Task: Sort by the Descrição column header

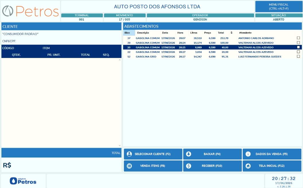Action: [148, 33]
